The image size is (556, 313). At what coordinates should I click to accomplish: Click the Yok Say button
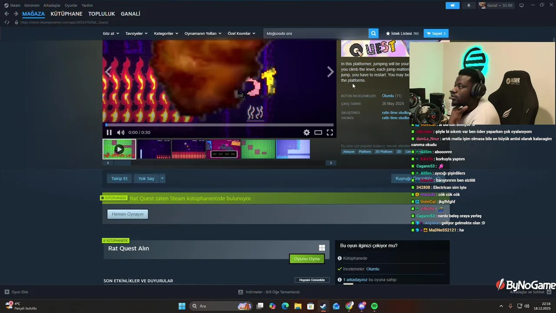click(146, 178)
